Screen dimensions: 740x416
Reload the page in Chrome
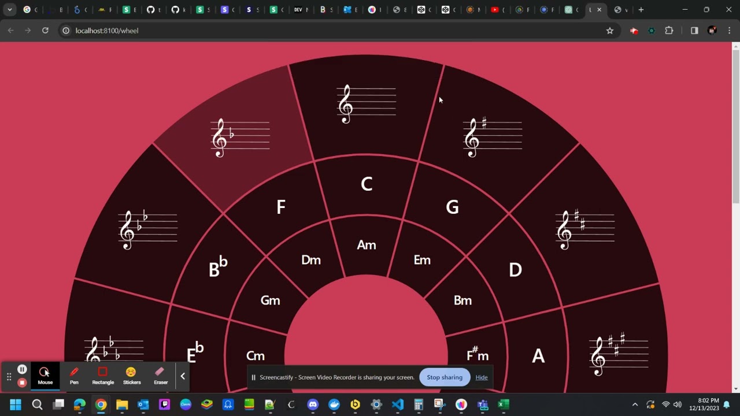[x=45, y=31]
